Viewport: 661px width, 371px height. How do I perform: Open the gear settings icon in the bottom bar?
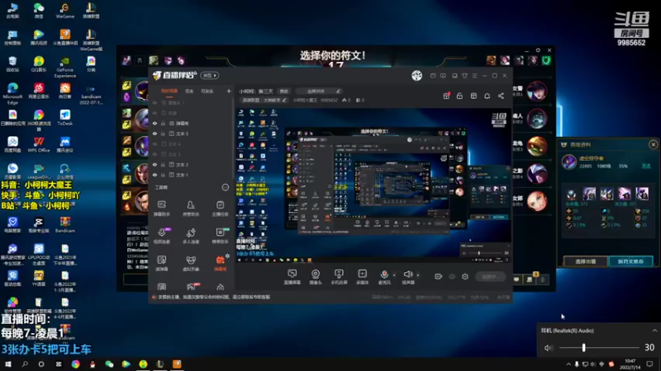[465, 276]
